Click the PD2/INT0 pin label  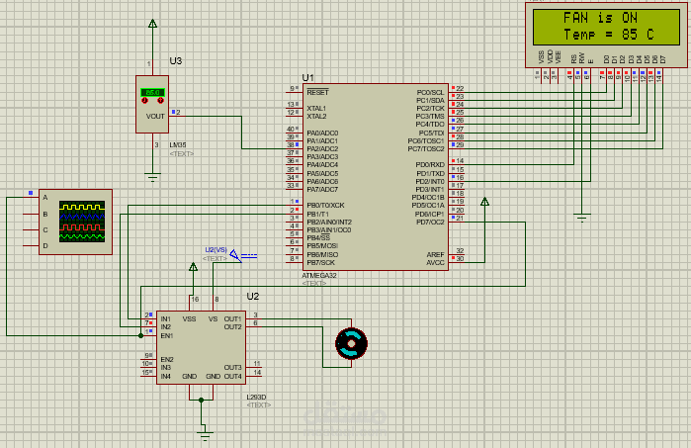(430, 182)
